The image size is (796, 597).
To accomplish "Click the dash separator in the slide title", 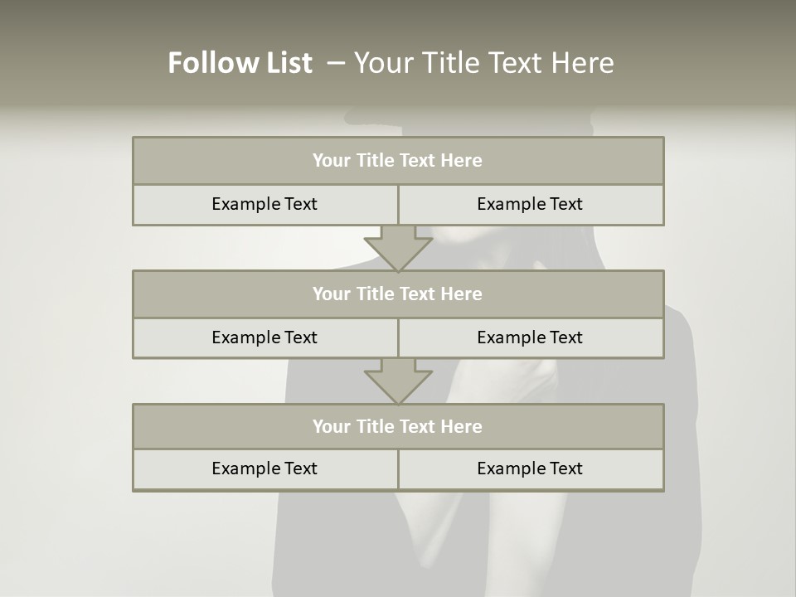I will click(x=336, y=63).
